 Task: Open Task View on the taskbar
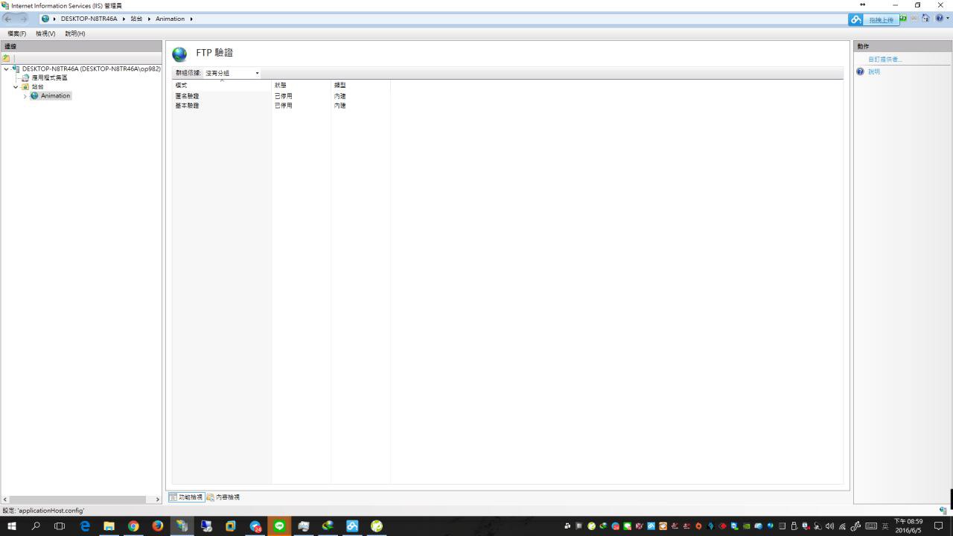(60, 526)
